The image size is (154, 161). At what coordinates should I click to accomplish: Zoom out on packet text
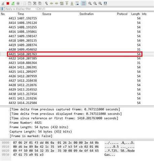coord(95,3)
